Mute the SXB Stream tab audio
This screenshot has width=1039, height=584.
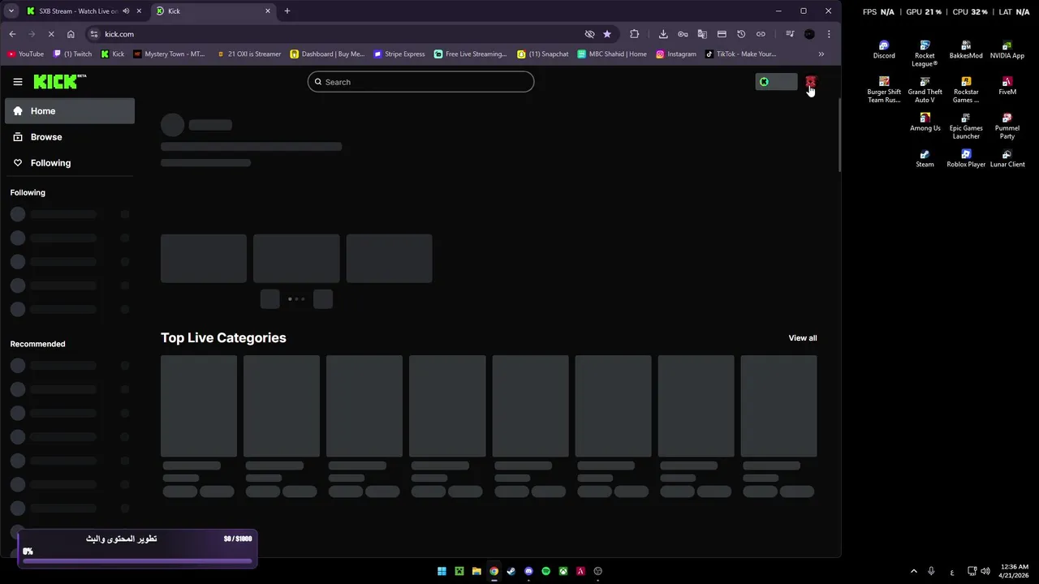(126, 11)
